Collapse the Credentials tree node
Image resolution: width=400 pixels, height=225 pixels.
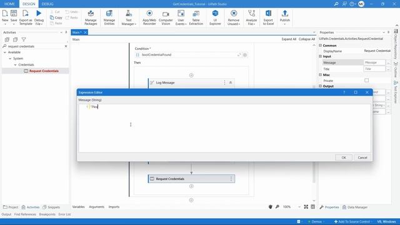15,65
